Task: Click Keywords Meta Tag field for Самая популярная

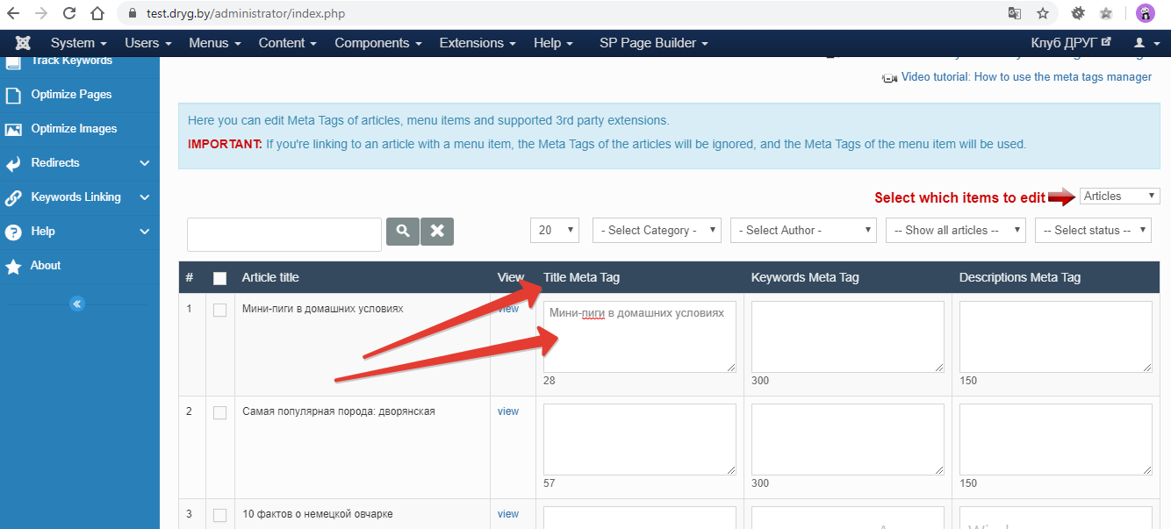Action: (848, 440)
